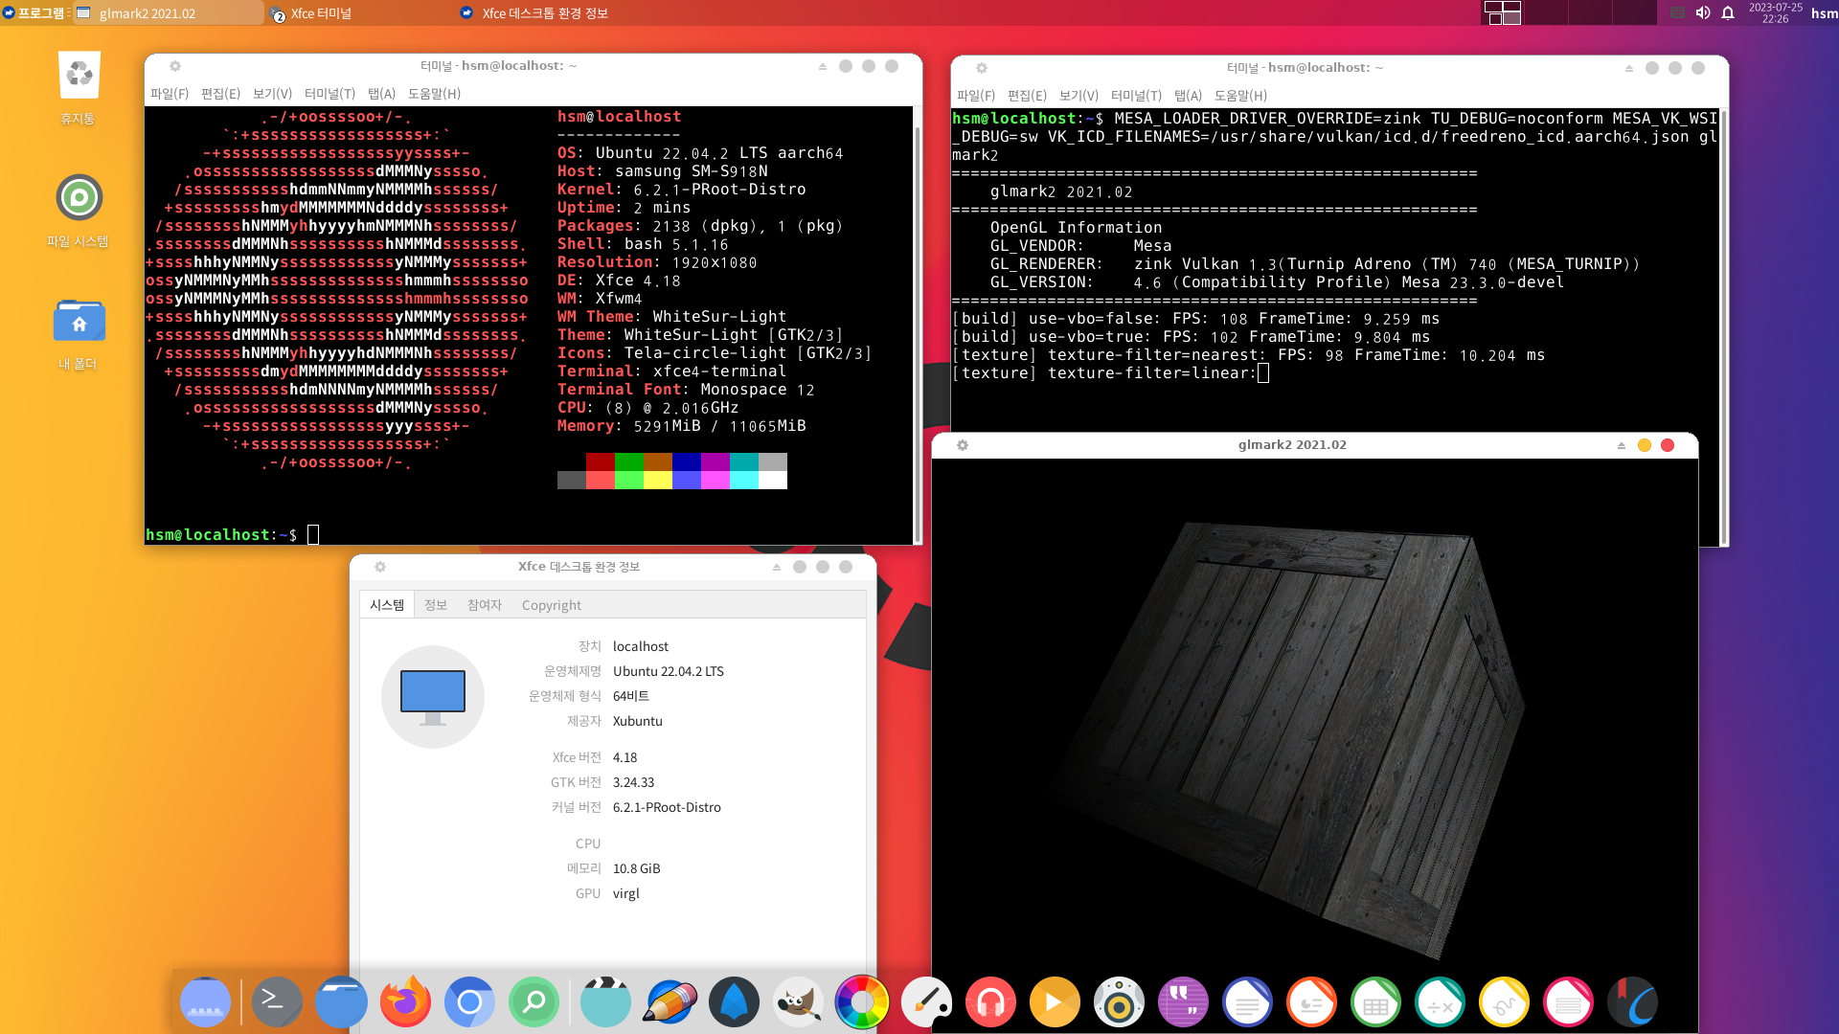Open LibreOffice Math from the dock
1839x1034 pixels.
pyautogui.click(x=1441, y=1002)
